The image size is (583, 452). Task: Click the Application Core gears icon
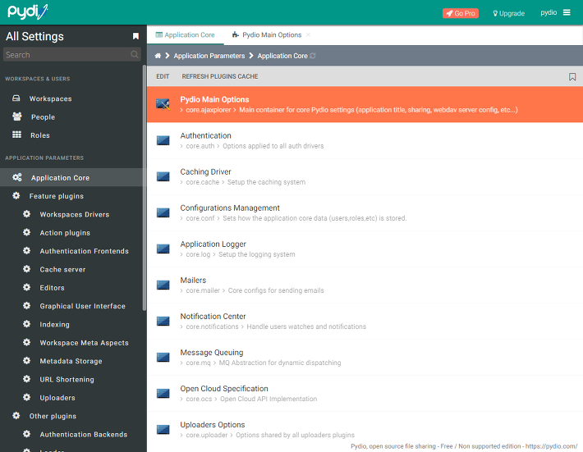(x=17, y=177)
